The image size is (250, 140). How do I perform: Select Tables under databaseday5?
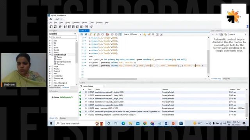(x=59, y=57)
